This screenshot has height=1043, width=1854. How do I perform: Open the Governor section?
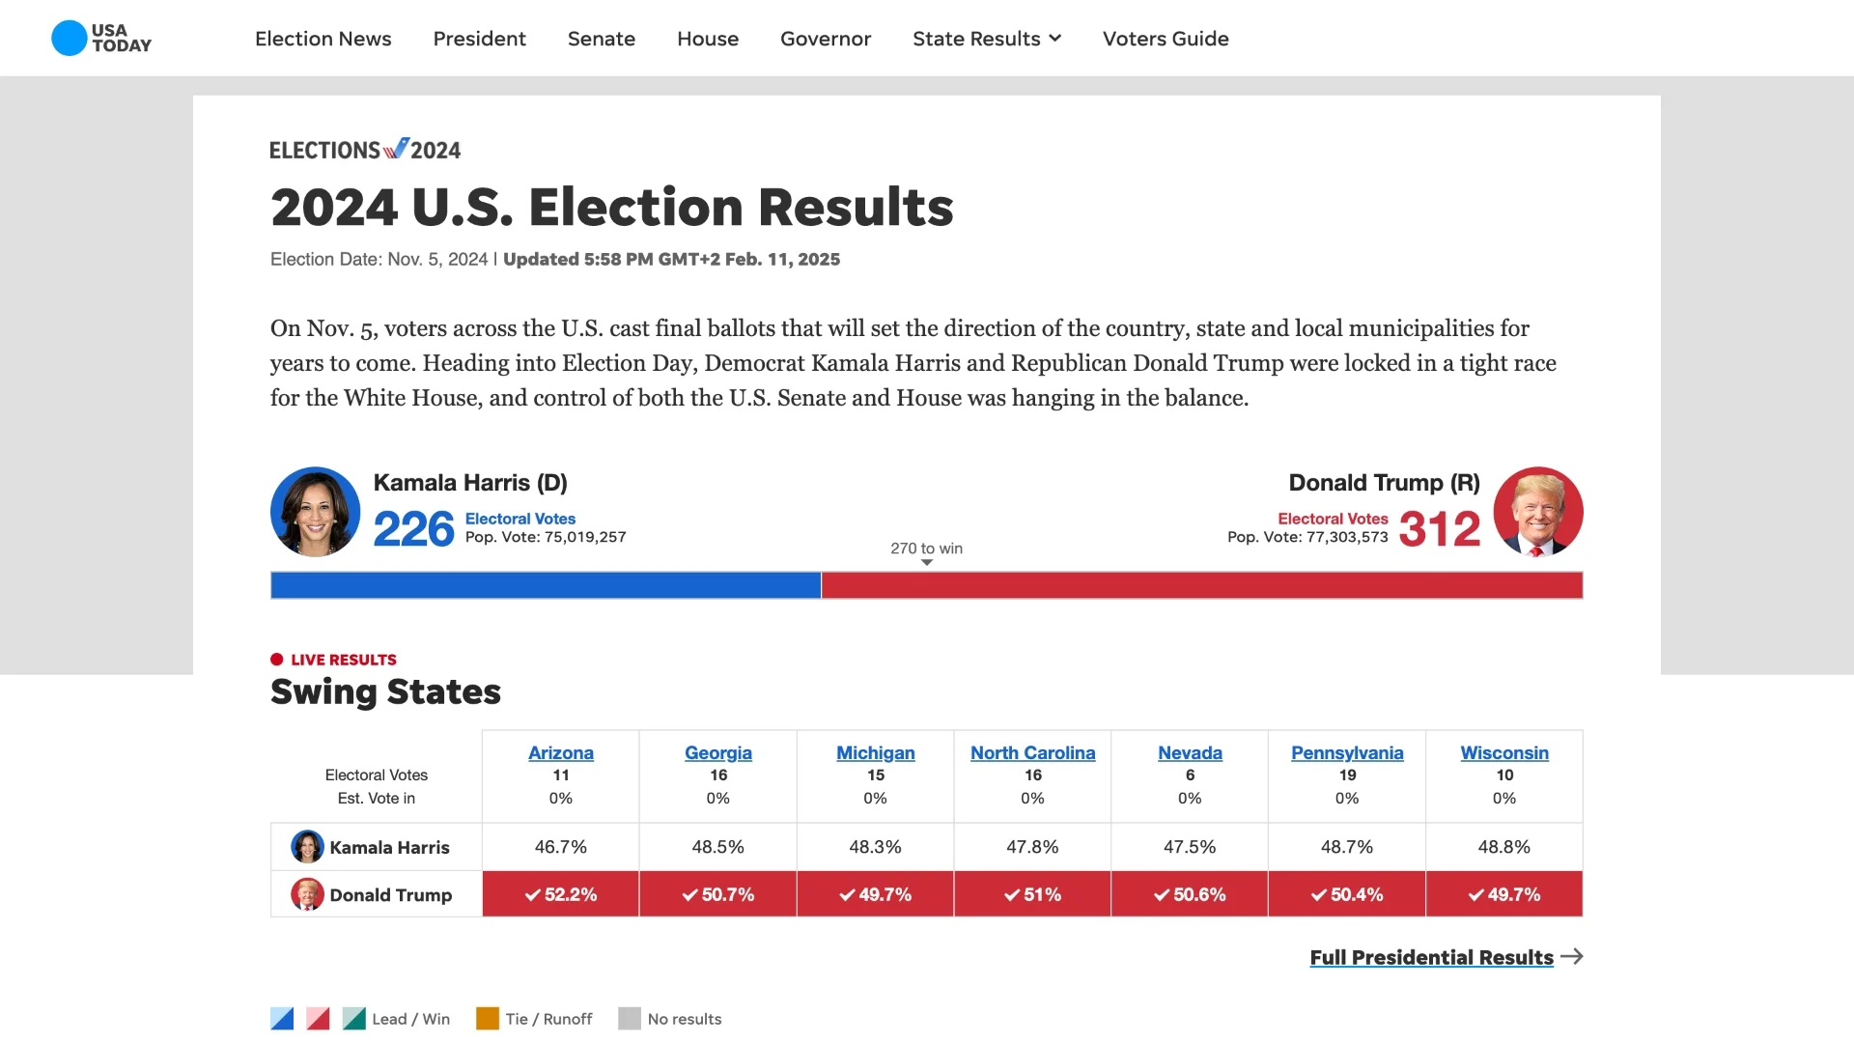[826, 39]
